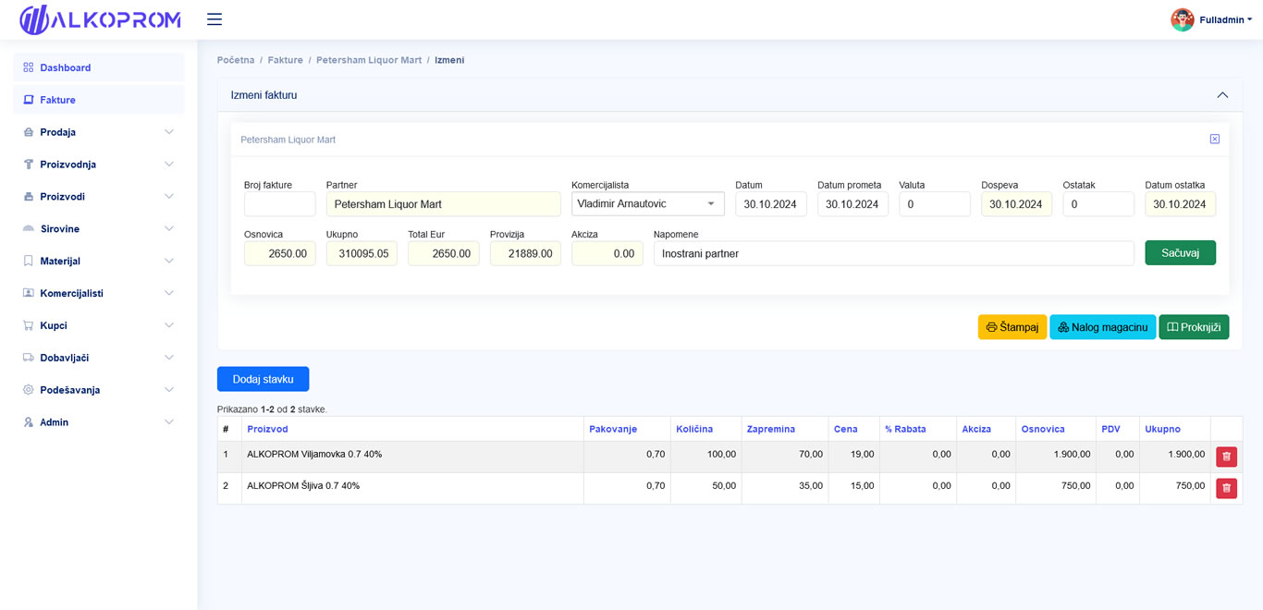Open the Podešavanja menu item
The image size is (1263, 610).
[x=98, y=390]
